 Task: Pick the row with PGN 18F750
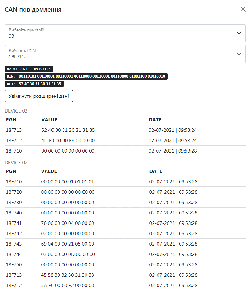[x=125, y=265]
